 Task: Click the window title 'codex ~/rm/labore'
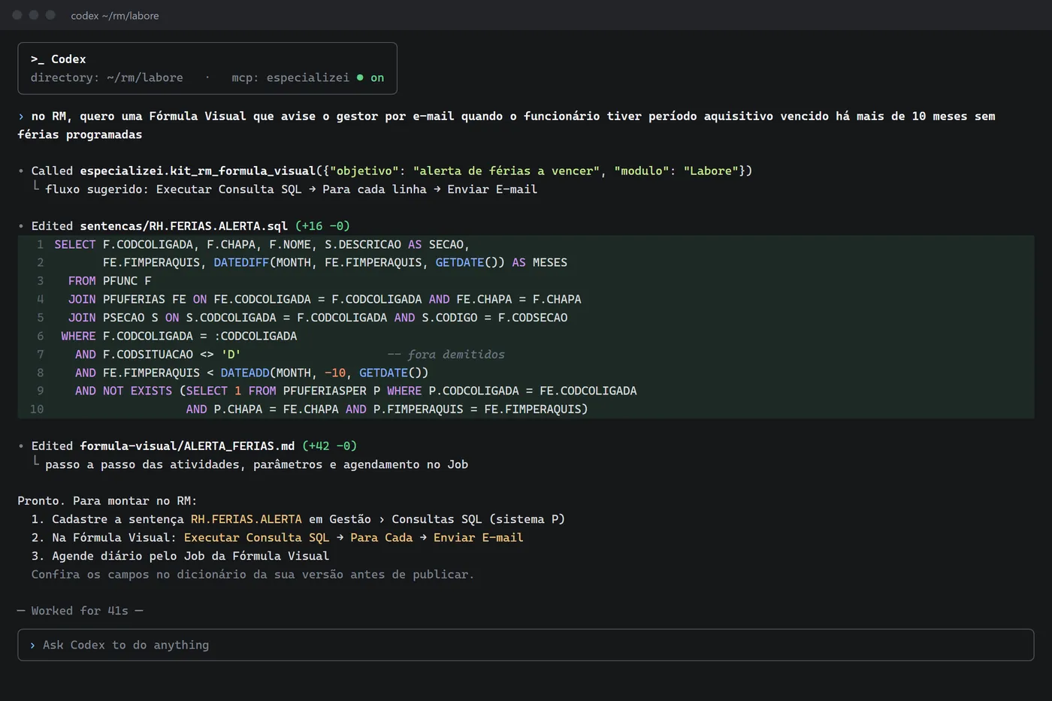click(115, 16)
